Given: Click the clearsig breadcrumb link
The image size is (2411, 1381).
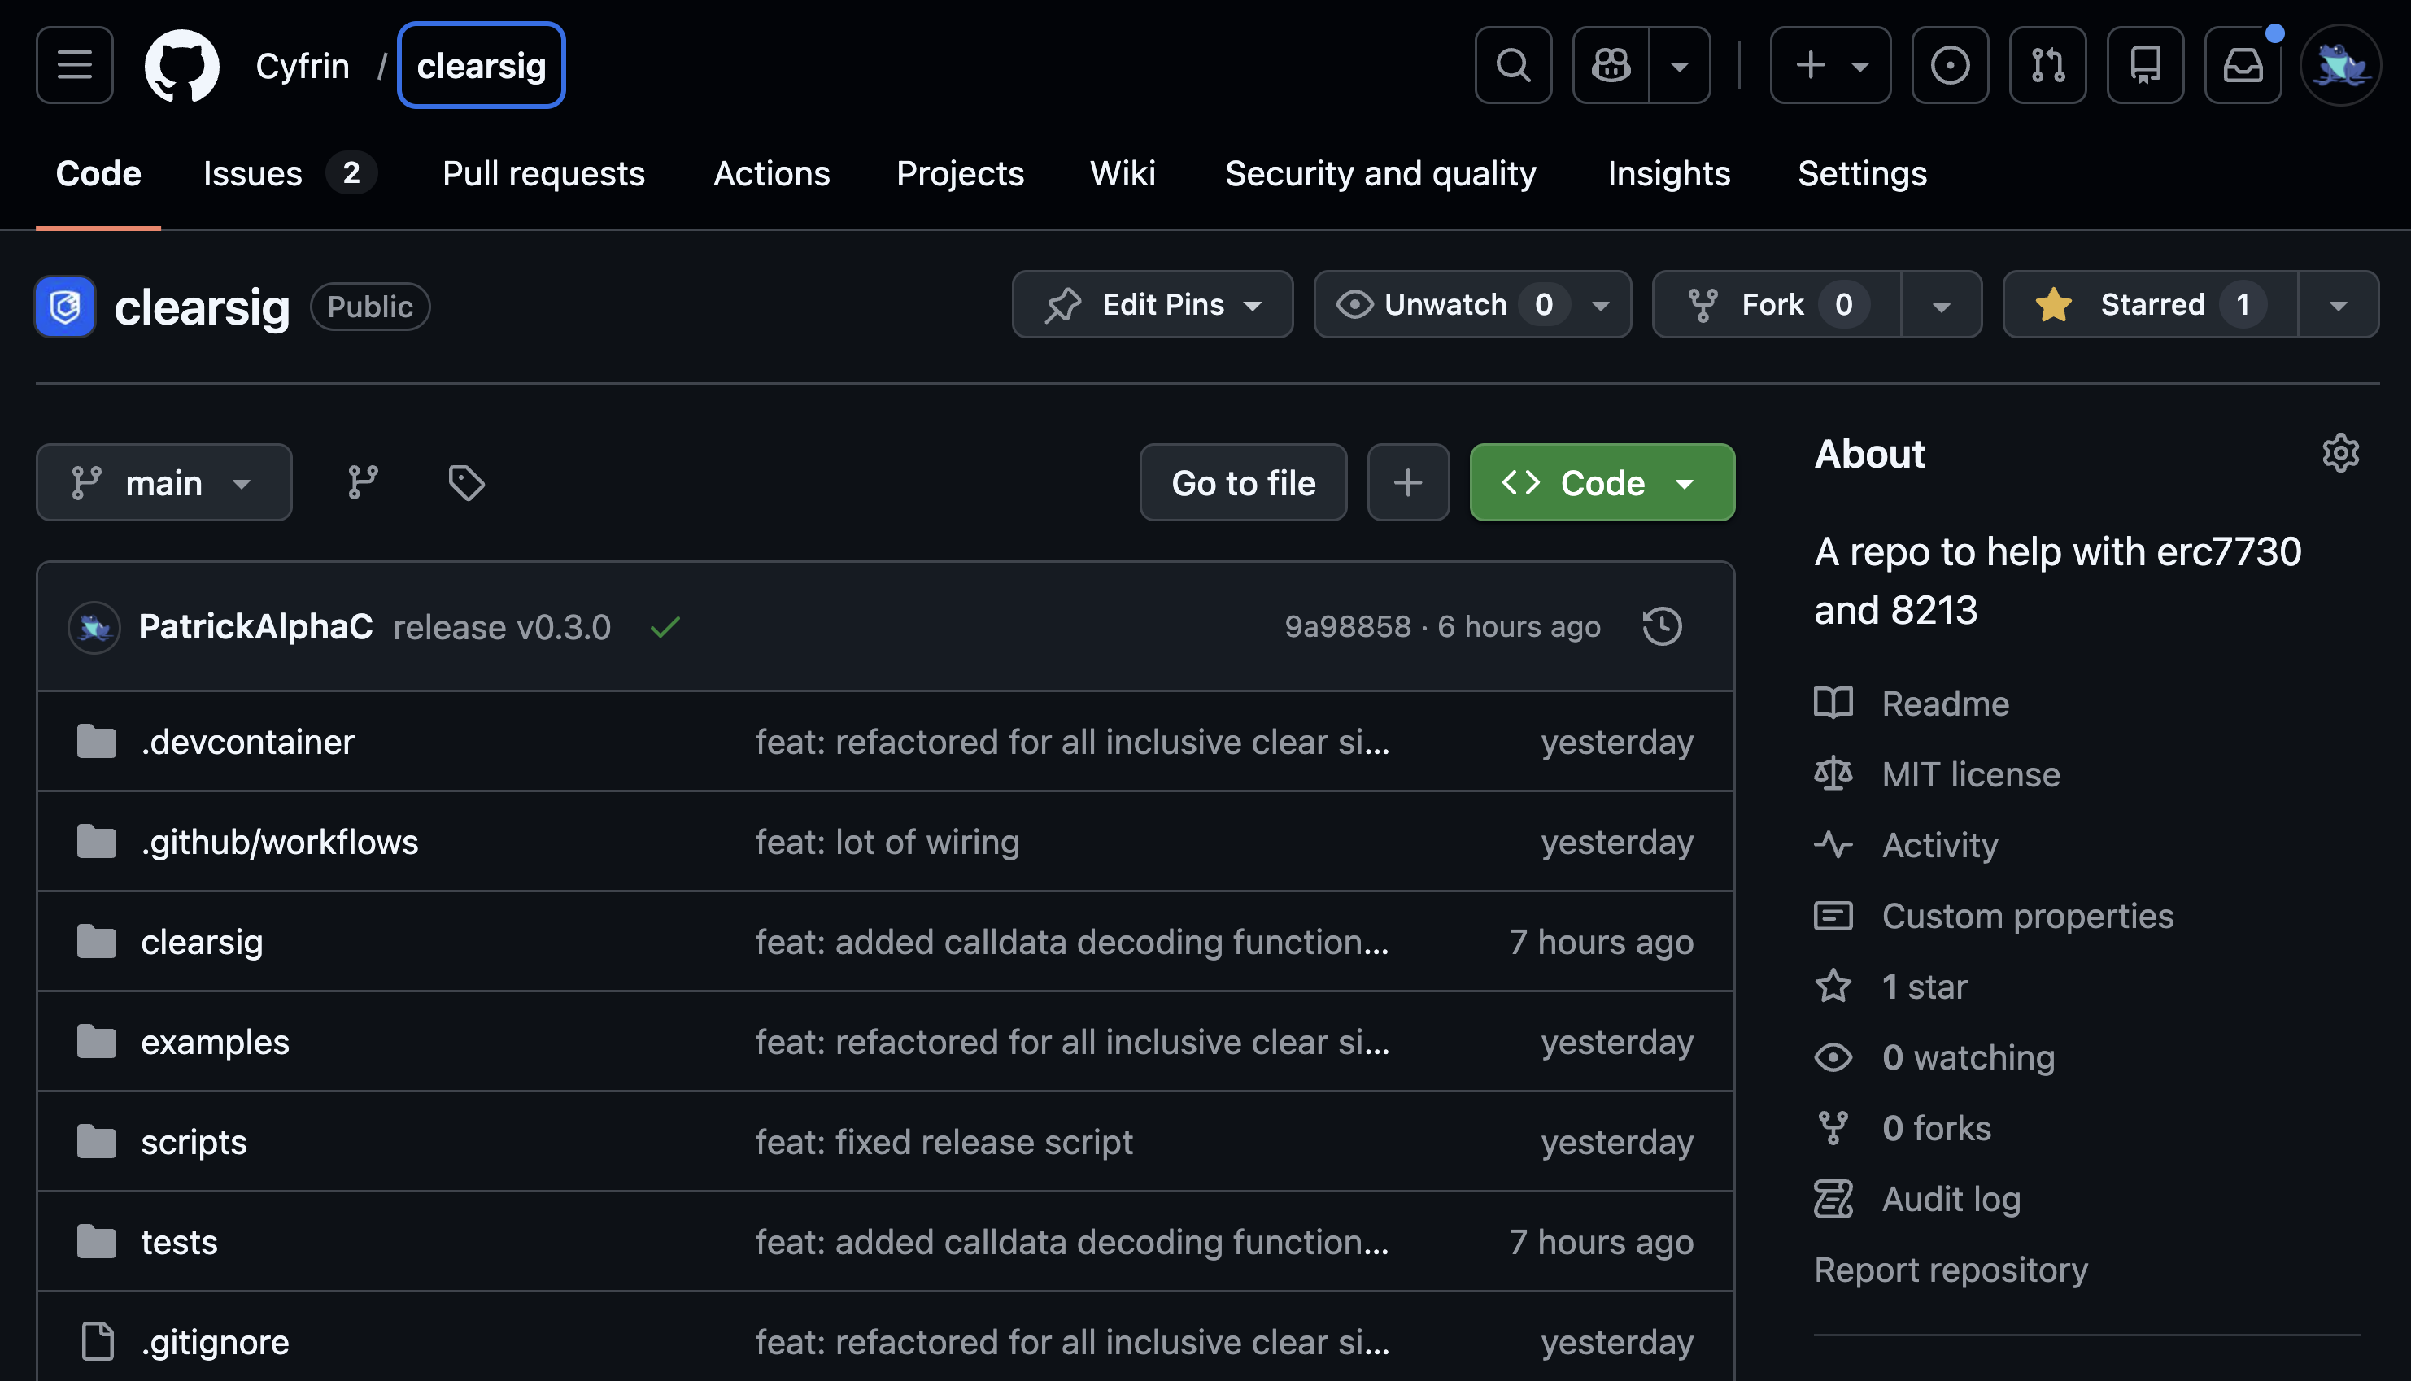Looking at the screenshot, I should (x=481, y=65).
